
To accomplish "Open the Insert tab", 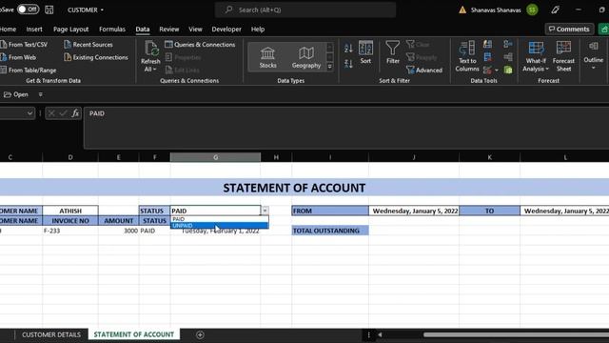I will (x=34, y=30).
